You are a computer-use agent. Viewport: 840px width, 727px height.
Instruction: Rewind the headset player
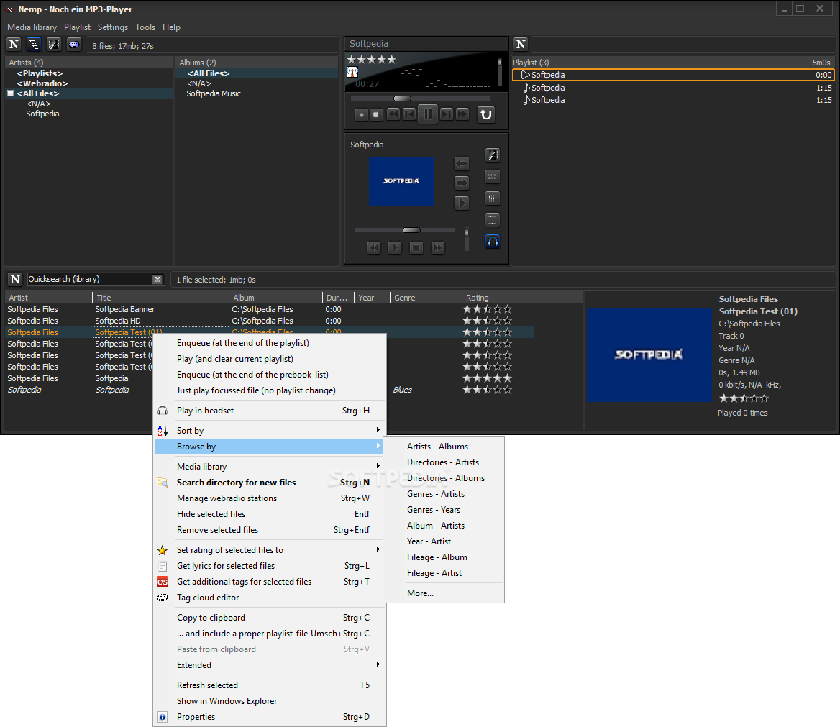(x=374, y=247)
